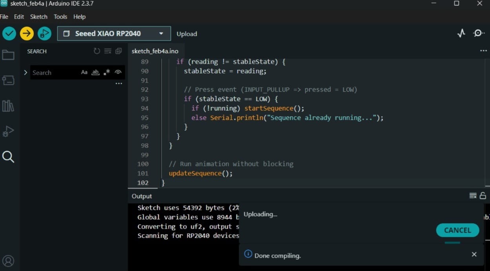The width and height of the screenshot is (490, 271).
Task: Click the Upload arrow button
Action: [27, 34]
